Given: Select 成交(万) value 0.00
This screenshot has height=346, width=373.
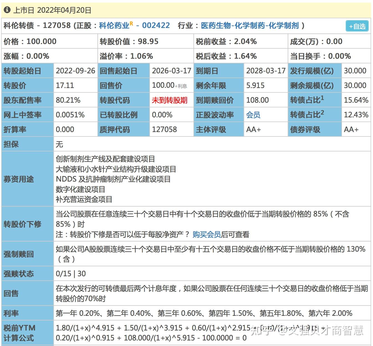Looking at the screenshot, I should [334, 42].
